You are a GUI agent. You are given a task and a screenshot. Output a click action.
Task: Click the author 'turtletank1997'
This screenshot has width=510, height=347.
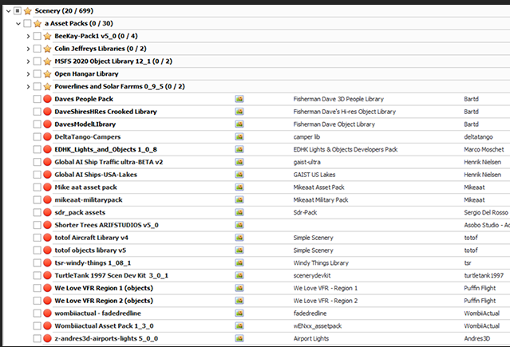(x=484, y=276)
